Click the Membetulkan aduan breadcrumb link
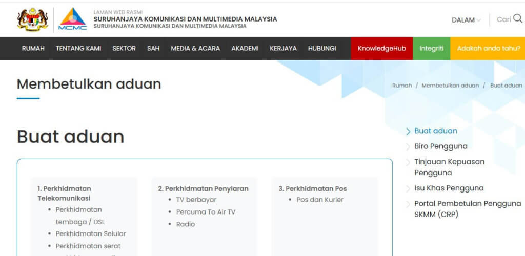525x256 pixels. tap(450, 85)
